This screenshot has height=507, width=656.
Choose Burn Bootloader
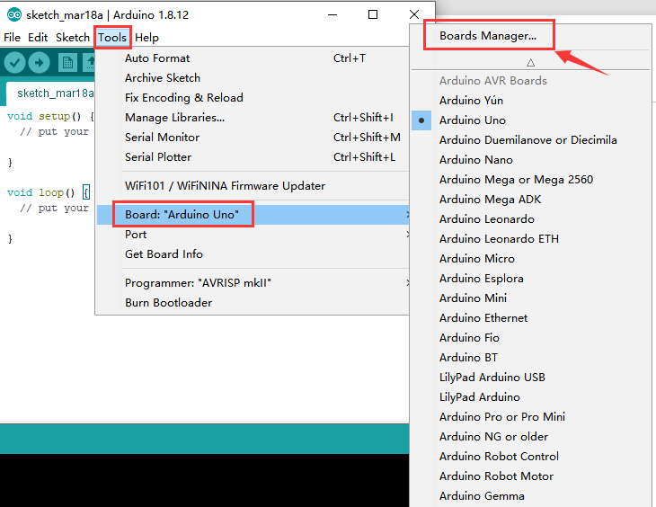[x=253, y=303]
